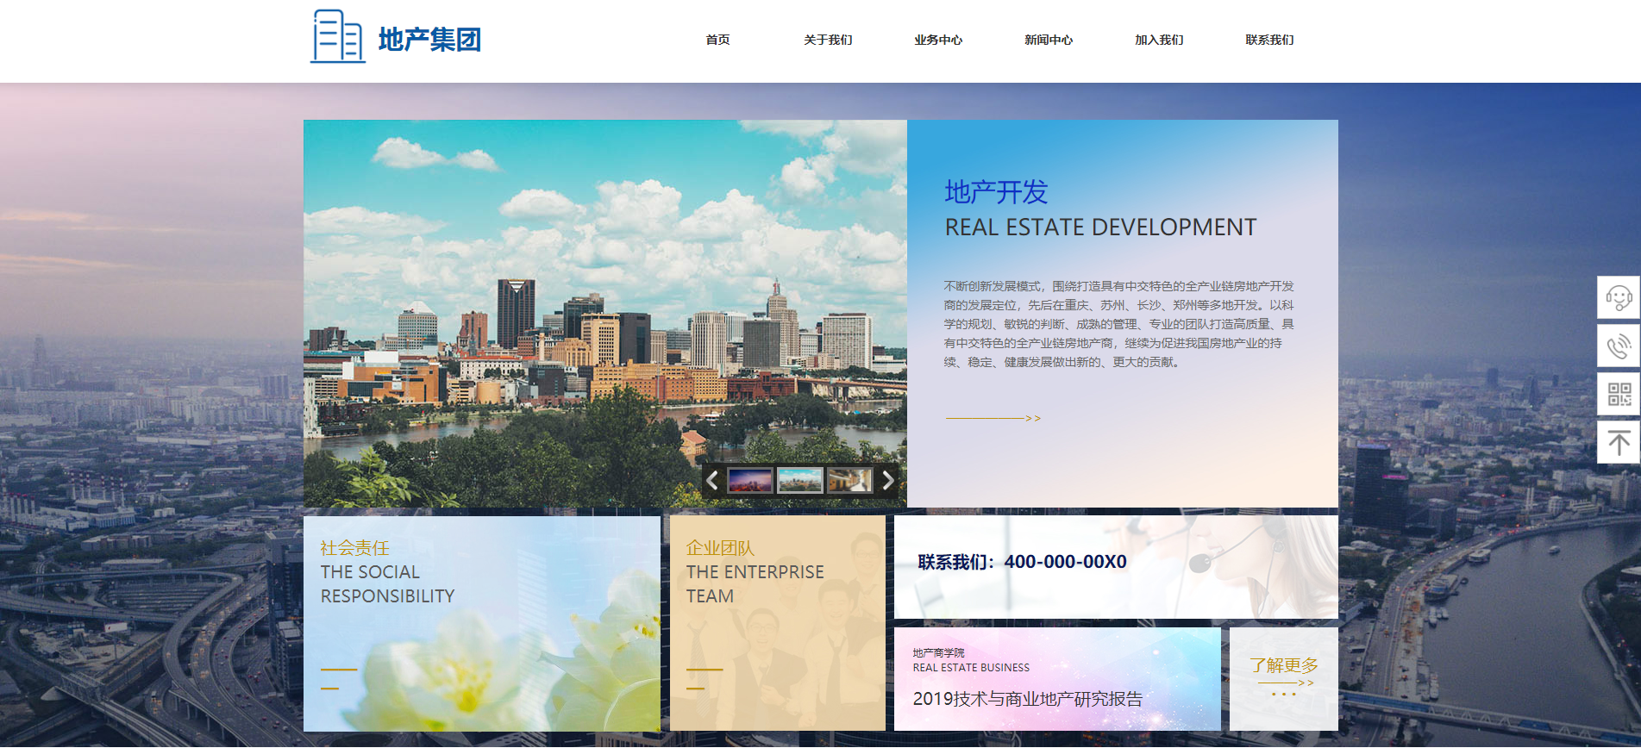Screen dimensions: 1641x748
Task: Click the building logo icon in header
Action: click(x=337, y=37)
